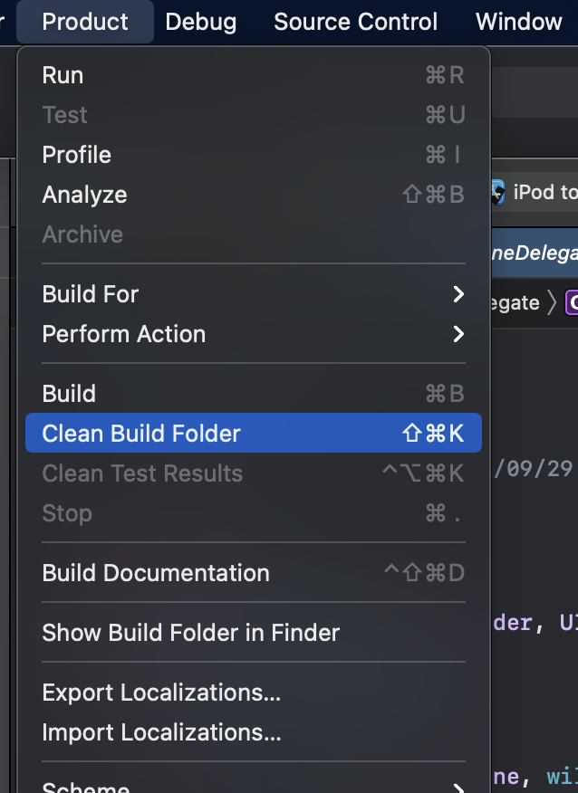This screenshot has height=793, width=578.
Task: Click the iPod touch simulator device icon
Action: tap(497, 193)
